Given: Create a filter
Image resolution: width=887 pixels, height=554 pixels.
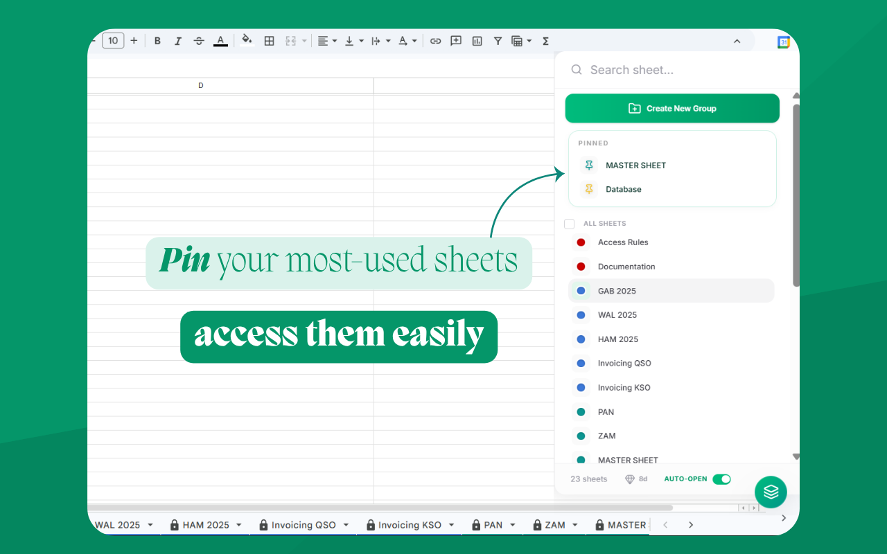Looking at the screenshot, I should coord(498,40).
